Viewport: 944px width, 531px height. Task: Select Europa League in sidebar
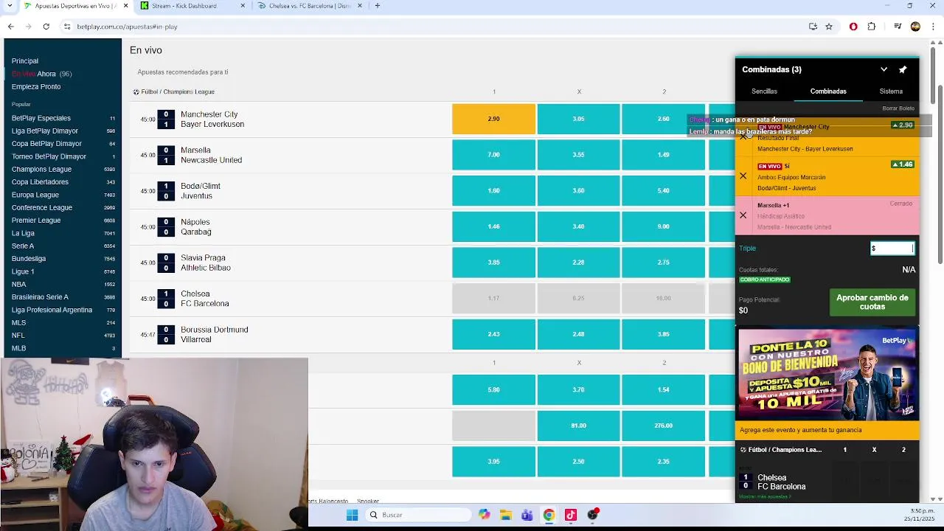point(35,195)
